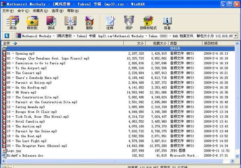Click size value 14,583,940 of 96 Hours
This screenshot has width=241, height=168.
click(x=135, y=92)
